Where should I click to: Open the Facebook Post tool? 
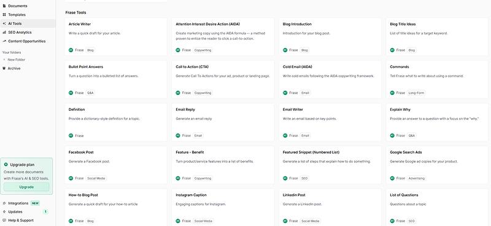pyautogui.click(x=116, y=165)
